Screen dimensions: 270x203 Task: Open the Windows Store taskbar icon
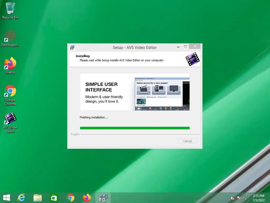click(54, 198)
